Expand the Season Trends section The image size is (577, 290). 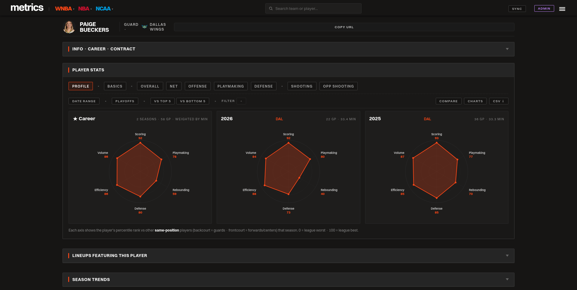pos(288,280)
